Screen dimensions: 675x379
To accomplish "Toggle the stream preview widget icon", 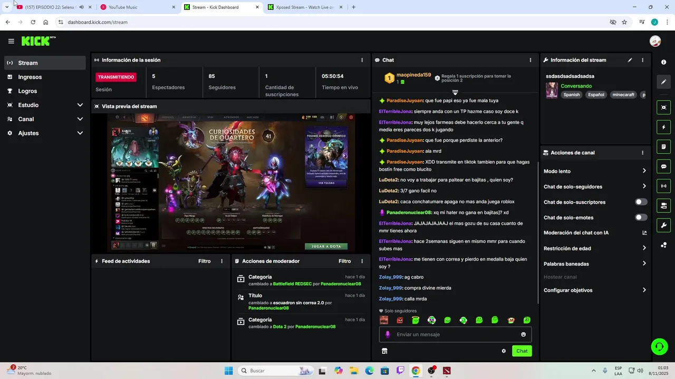I will click(663, 107).
